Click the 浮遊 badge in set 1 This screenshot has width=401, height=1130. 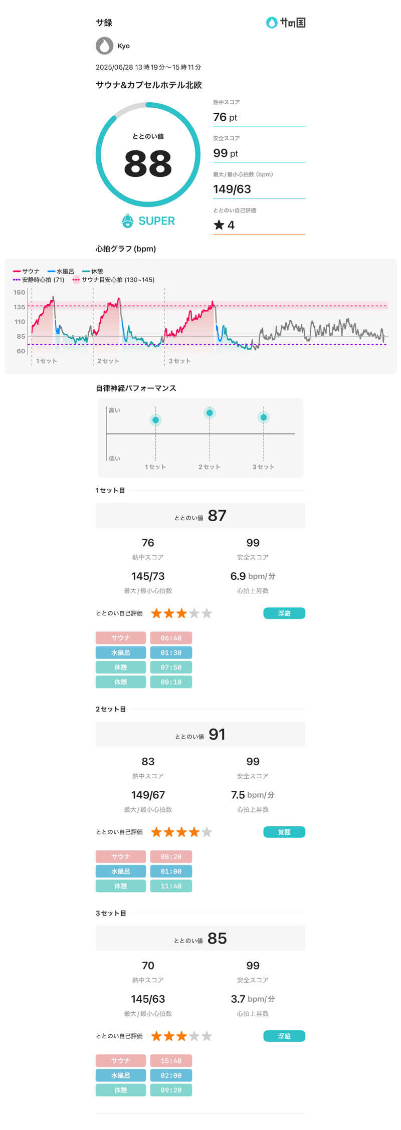coord(284,613)
